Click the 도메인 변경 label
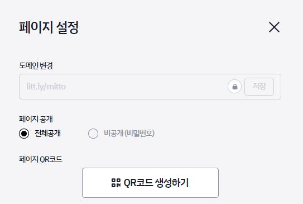The height and width of the screenshot is (204, 303). click(36, 65)
